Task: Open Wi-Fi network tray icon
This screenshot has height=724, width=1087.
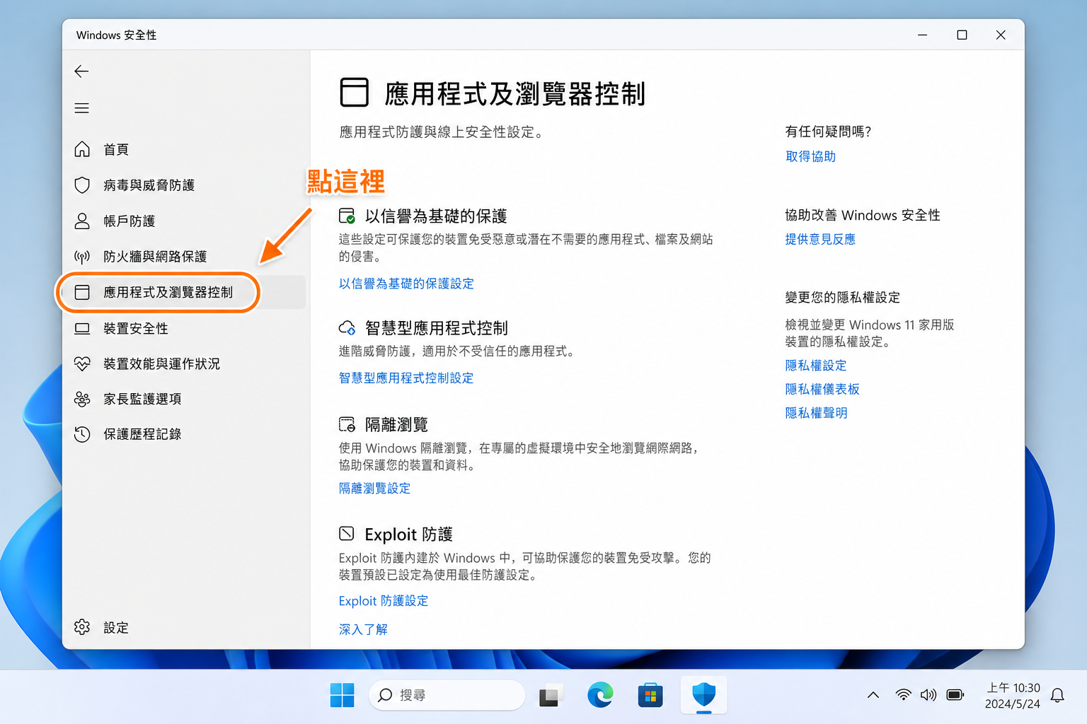Action: click(x=903, y=695)
